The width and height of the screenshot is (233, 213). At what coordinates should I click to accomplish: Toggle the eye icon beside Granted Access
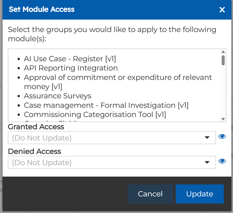pos(222,137)
